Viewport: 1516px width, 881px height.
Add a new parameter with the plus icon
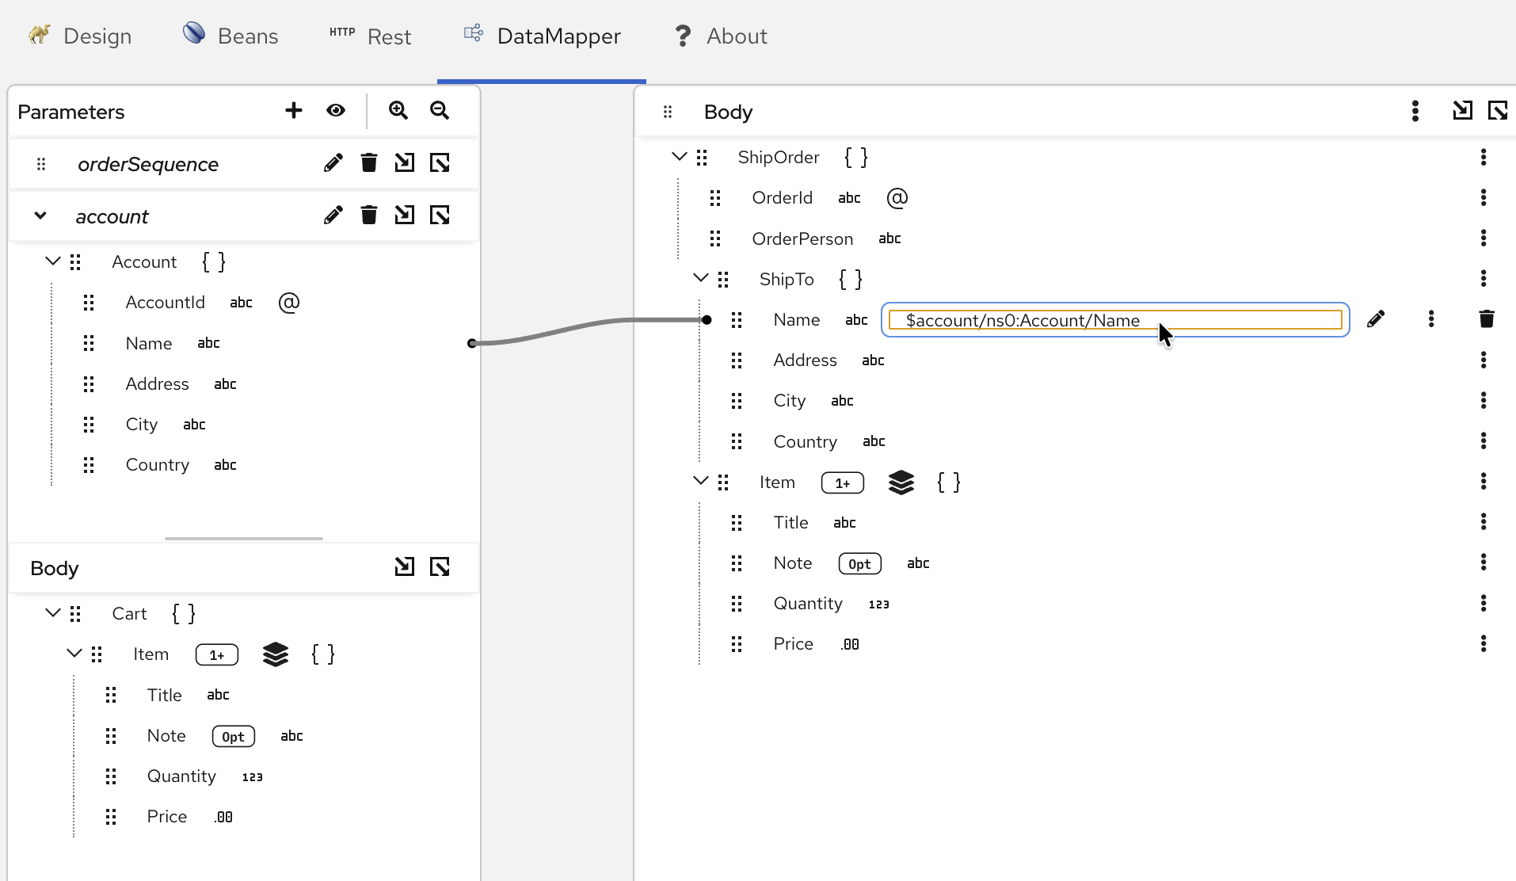293,110
